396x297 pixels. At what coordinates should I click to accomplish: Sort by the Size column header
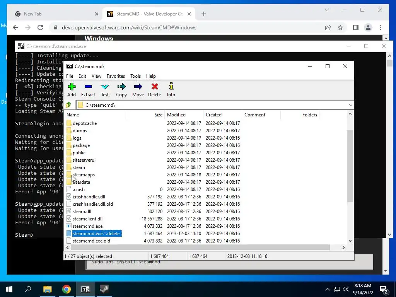(145, 114)
